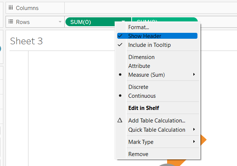The image size is (237, 166).
Task: Choose Attribute from the context menu
Action: tap(139, 66)
